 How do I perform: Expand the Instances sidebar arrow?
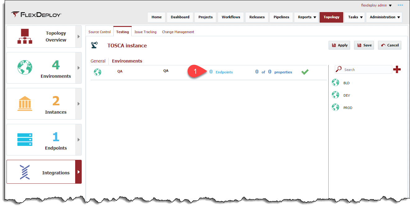pos(79,104)
